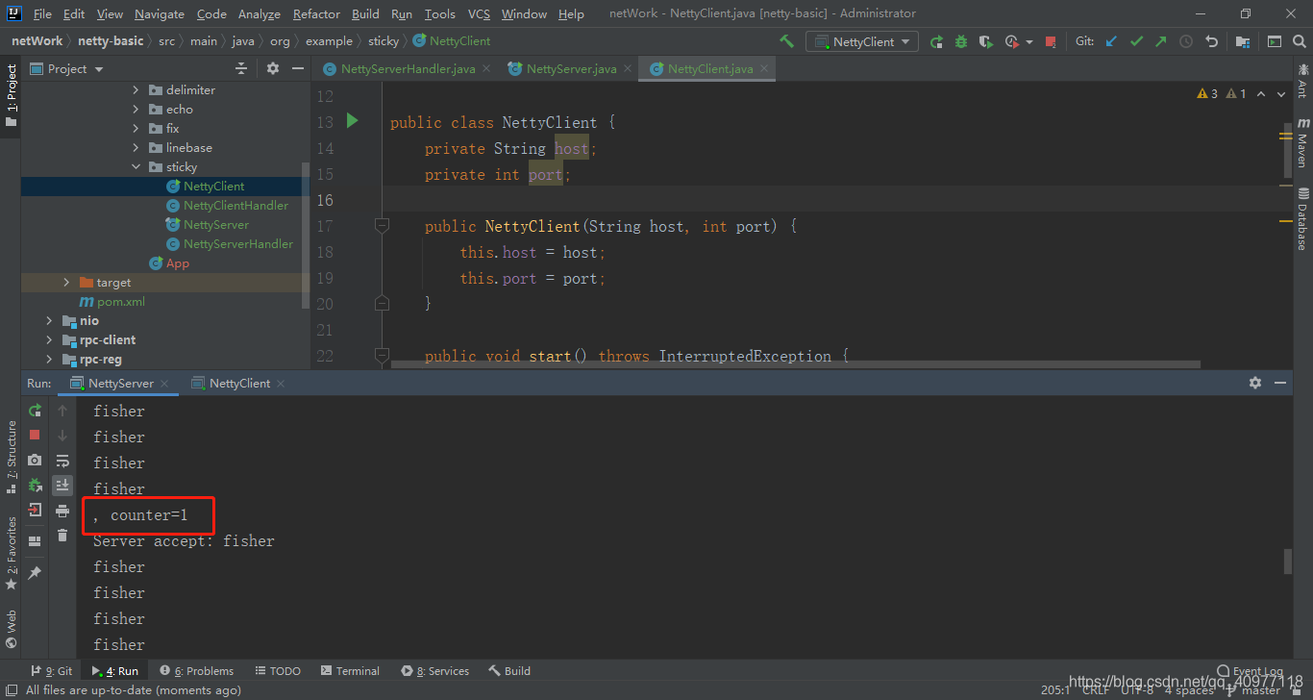This screenshot has width=1313, height=700.
Task: Hide the Run tool window
Action: pyautogui.click(x=1281, y=383)
